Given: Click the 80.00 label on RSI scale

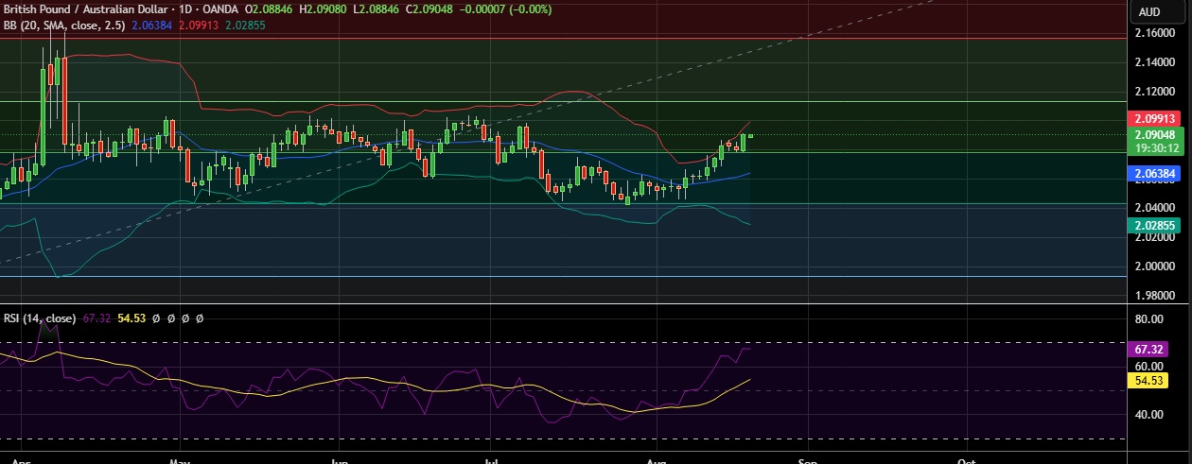Looking at the screenshot, I should (x=1148, y=319).
